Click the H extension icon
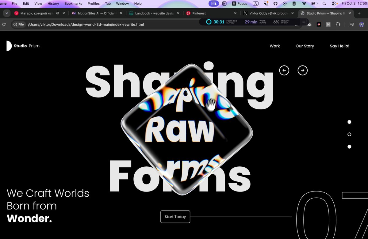 [x=328, y=25]
